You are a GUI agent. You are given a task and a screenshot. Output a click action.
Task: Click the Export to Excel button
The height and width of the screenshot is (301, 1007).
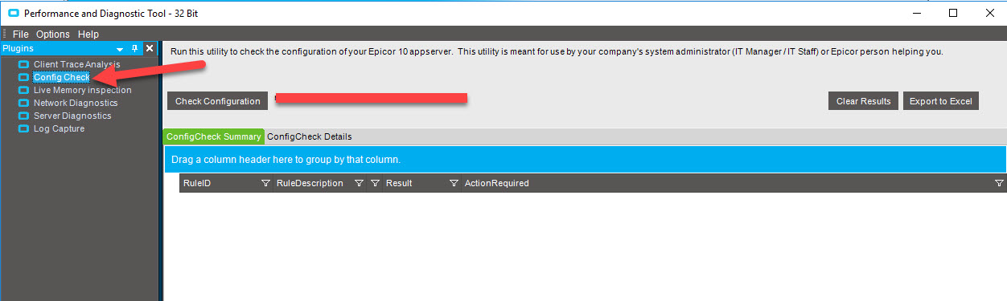tap(940, 101)
